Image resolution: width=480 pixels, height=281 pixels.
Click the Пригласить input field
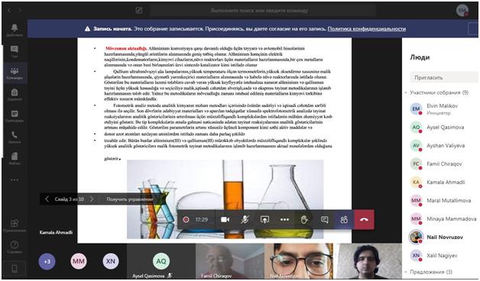[x=444, y=77]
